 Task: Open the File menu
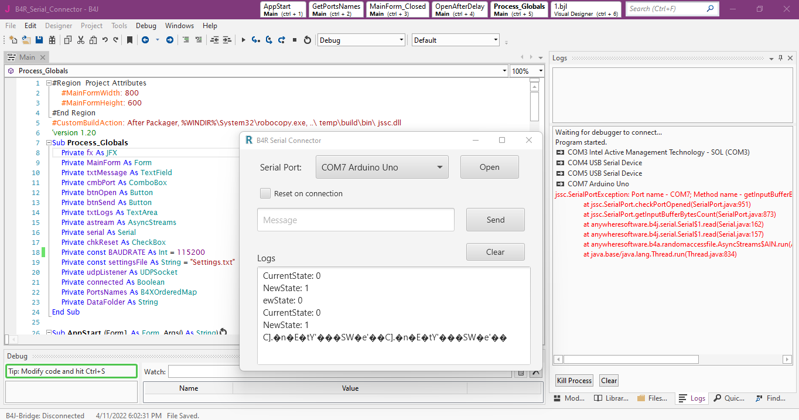click(11, 26)
